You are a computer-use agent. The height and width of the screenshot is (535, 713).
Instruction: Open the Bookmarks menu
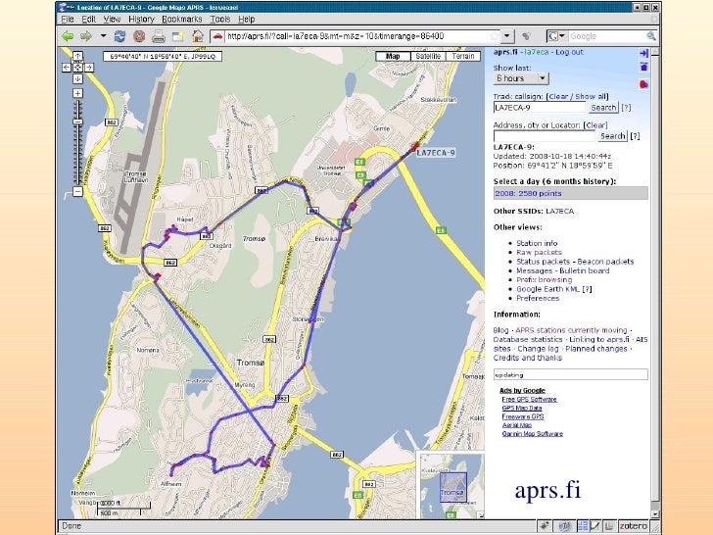pyautogui.click(x=182, y=20)
